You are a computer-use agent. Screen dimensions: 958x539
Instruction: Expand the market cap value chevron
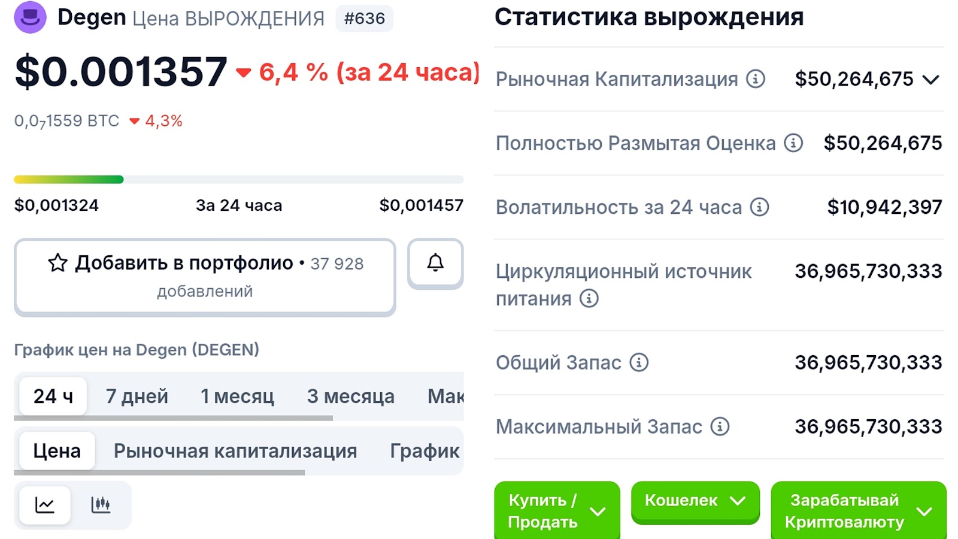click(930, 79)
